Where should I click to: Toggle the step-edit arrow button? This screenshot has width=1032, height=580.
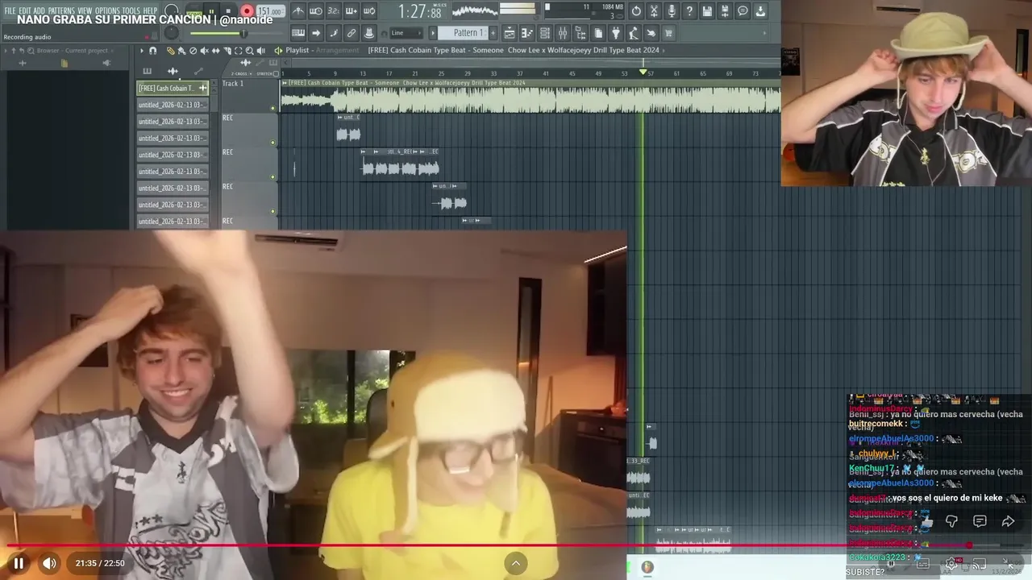316,33
